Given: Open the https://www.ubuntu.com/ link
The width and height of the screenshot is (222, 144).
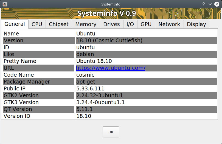Looking at the screenshot, I should click(111, 68).
